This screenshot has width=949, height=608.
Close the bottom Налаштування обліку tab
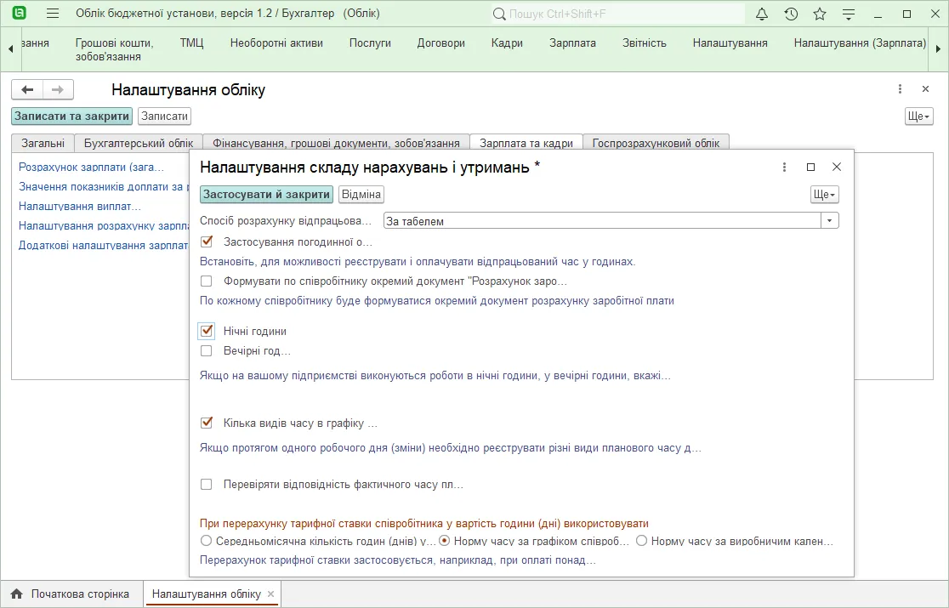point(271,594)
